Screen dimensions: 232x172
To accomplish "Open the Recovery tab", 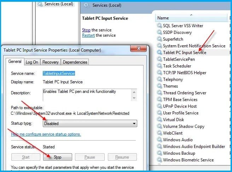I will coord(51,62).
